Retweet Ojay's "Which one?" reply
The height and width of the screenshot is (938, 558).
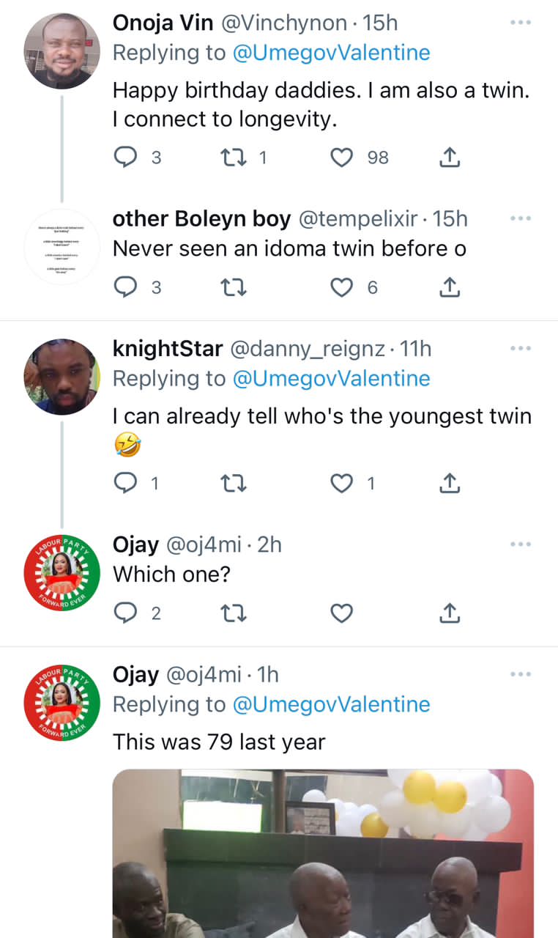[x=234, y=613]
